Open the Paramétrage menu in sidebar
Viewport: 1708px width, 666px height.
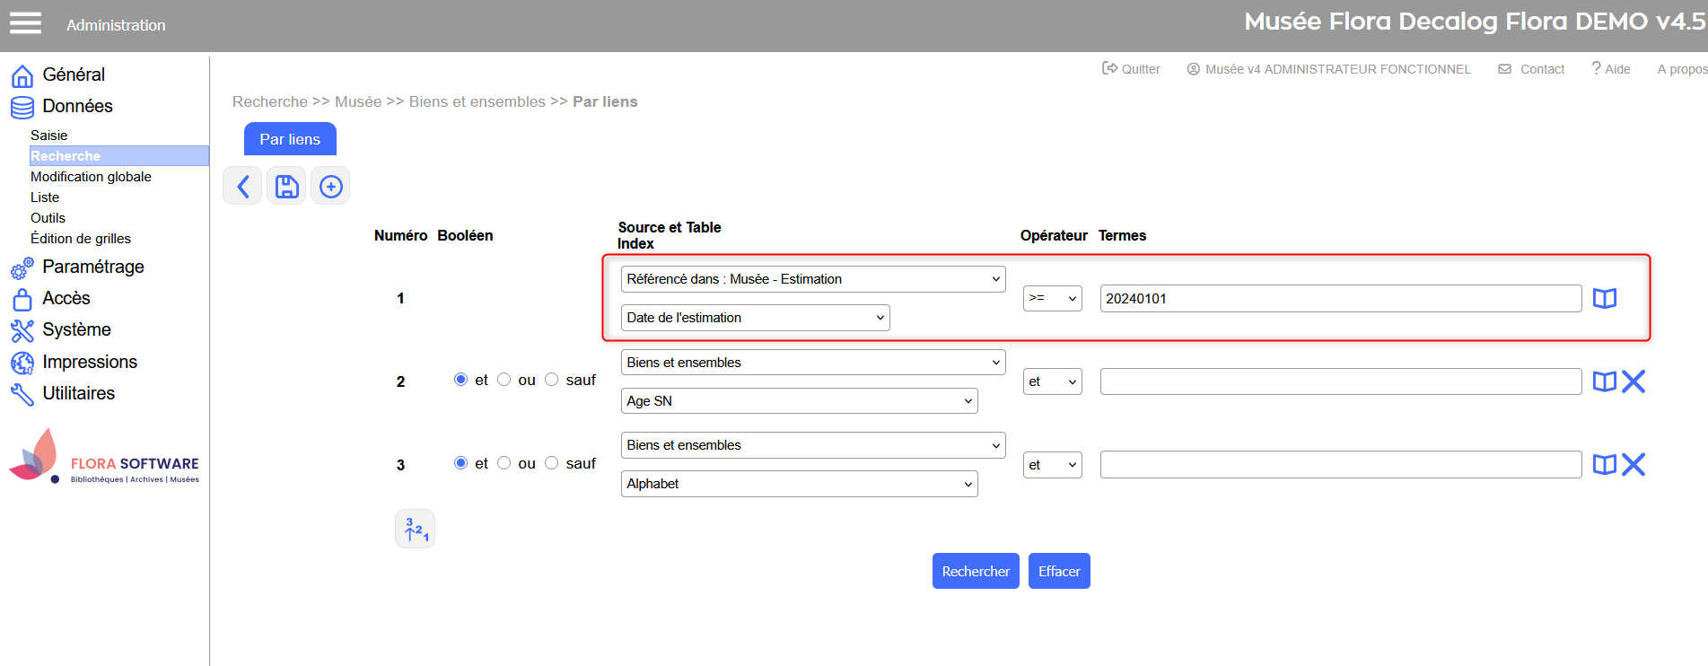(92, 267)
